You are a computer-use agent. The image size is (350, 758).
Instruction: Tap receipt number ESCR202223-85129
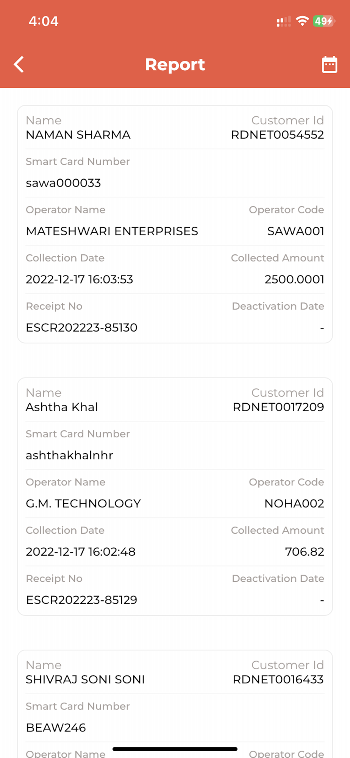click(81, 600)
